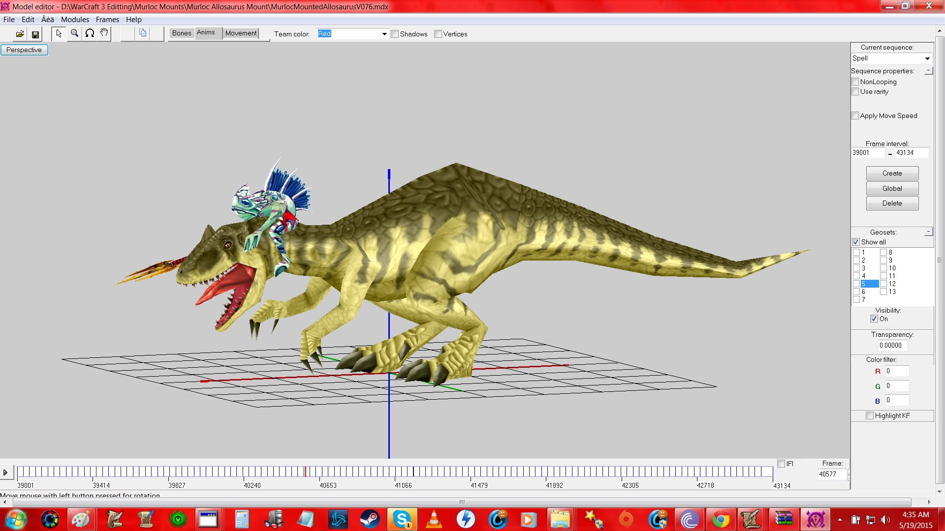
Task: Open Steam from the taskbar
Action: [370, 519]
